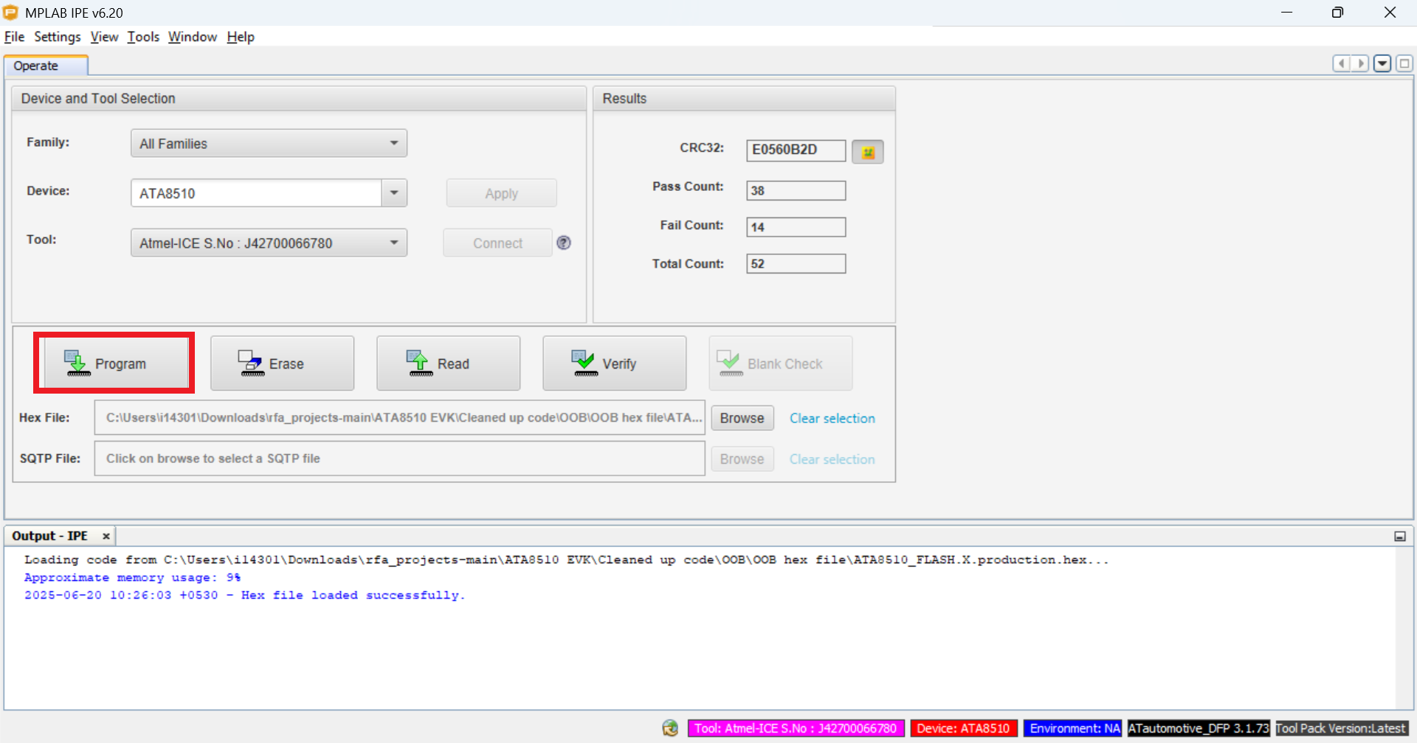The width and height of the screenshot is (1417, 743).
Task: Click the Fail Count field 14
Action: pyautogui.click(x=796, y=227)
